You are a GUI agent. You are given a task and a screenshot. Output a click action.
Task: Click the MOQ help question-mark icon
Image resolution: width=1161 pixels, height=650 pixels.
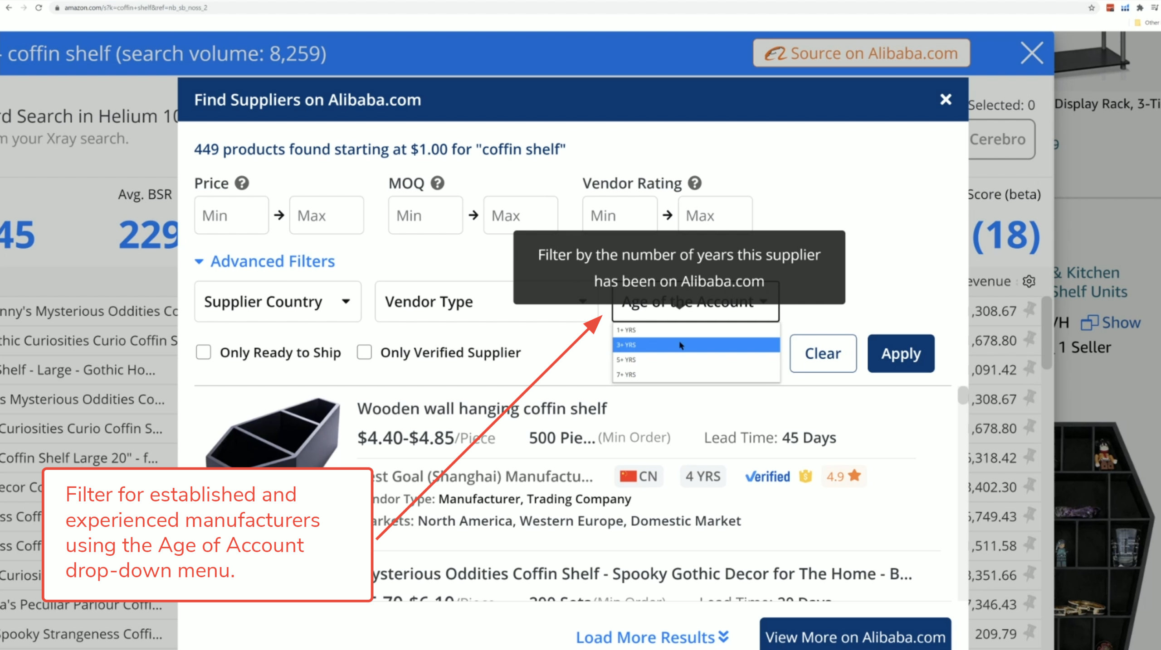tap(437, 183)
